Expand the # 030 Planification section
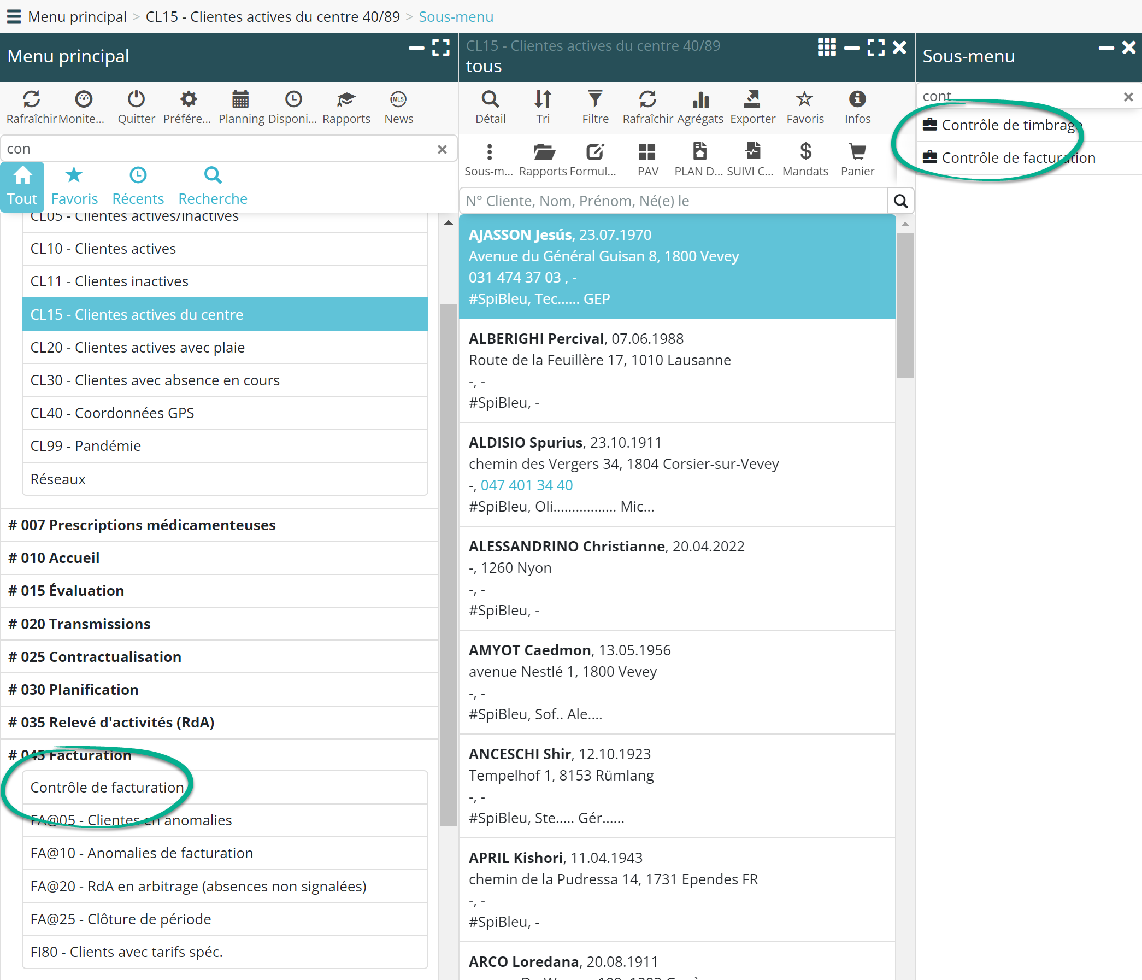The height and width of the screenshot is (980, 1142). click(73, 690)
